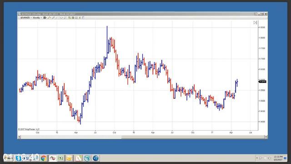291x164 pixels.
Task: Open Google Chrome from the taskbar
Action: (x=44, y=158)
